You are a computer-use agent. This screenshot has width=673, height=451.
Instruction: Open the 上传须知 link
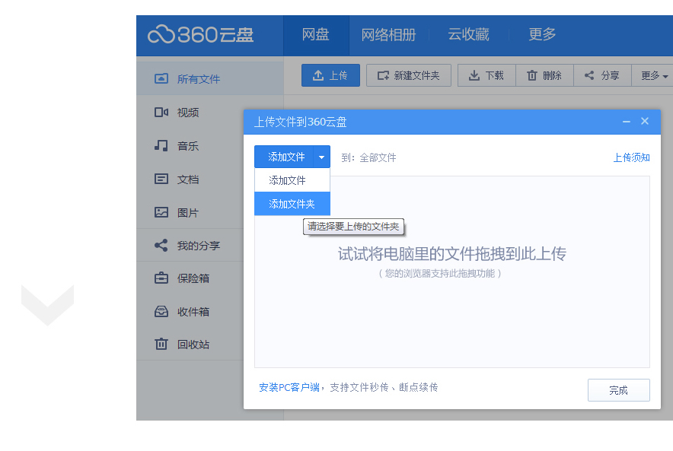click(x=631, y=157)
